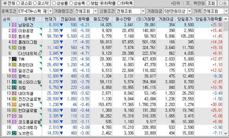Click the 다음 next button
The height and width of the screenshot is (138, 229).
(x=223, y=3)
